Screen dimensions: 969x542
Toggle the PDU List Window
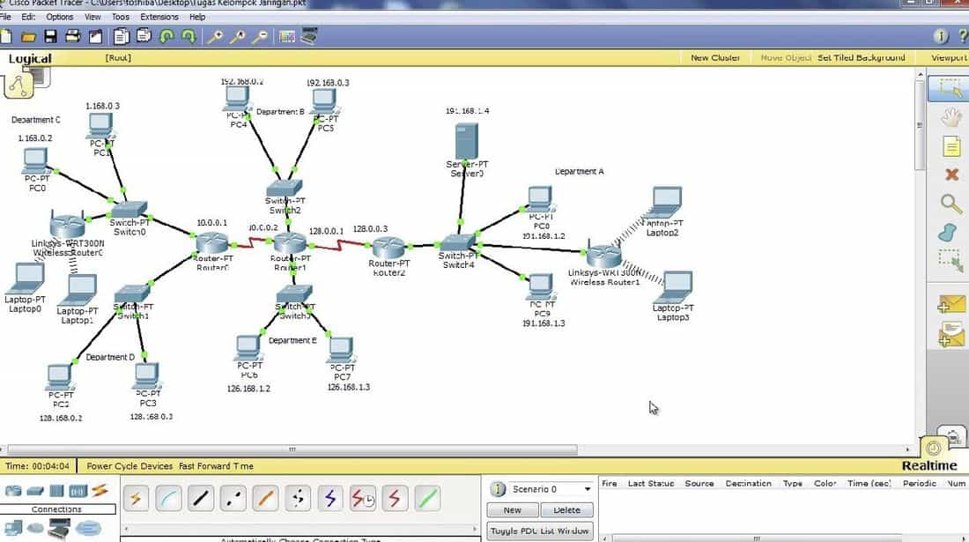coord(540,529)
